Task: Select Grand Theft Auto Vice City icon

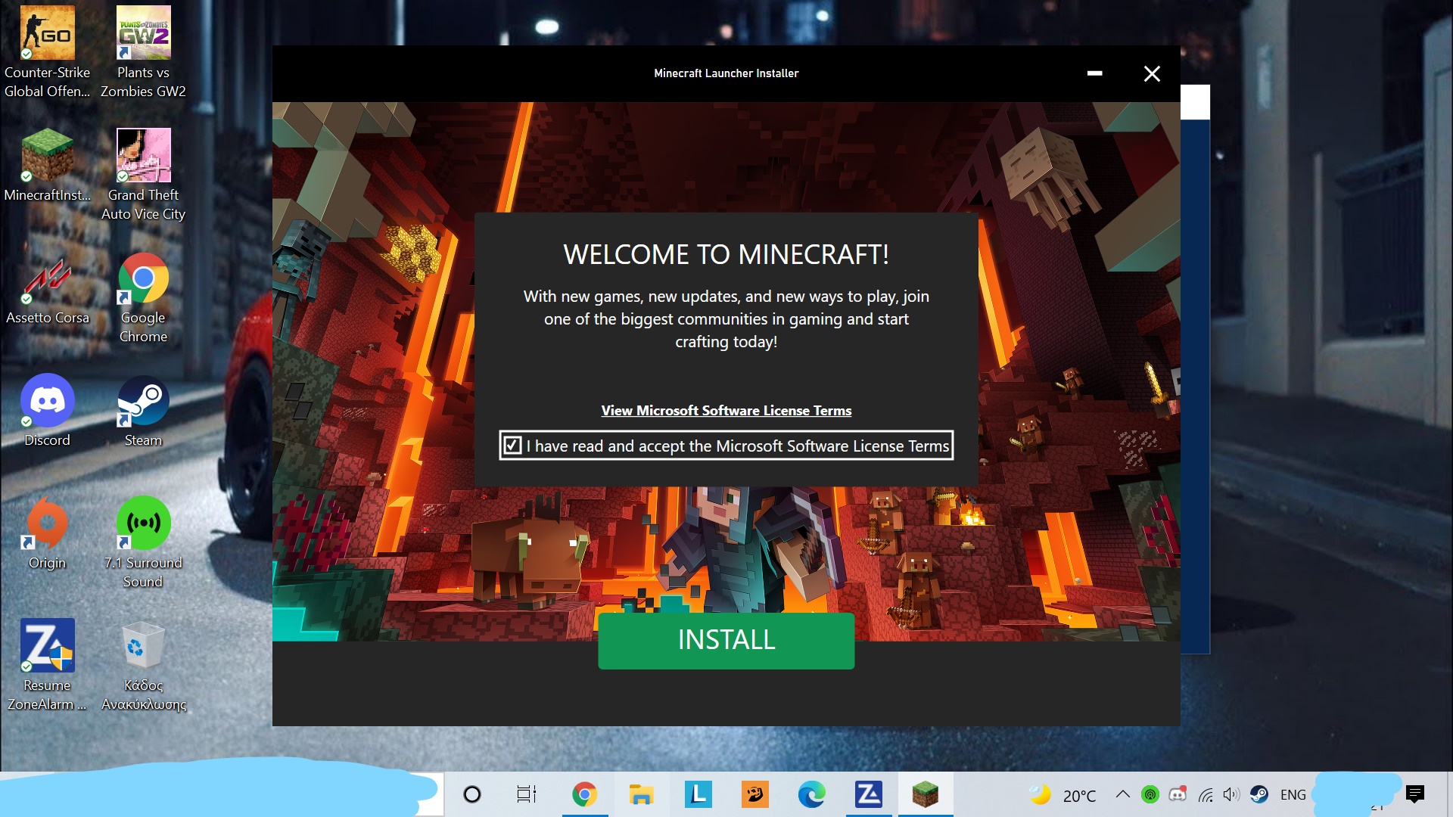Action: [x=143, y=157]
